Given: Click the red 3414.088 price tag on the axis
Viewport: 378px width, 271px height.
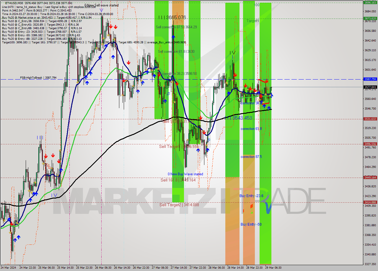Looking at the screenshot, I should click(x=370, y=202).
